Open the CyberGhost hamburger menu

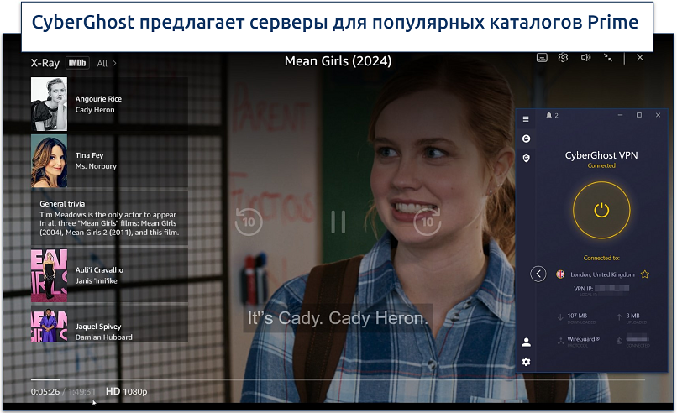point(526,119)
